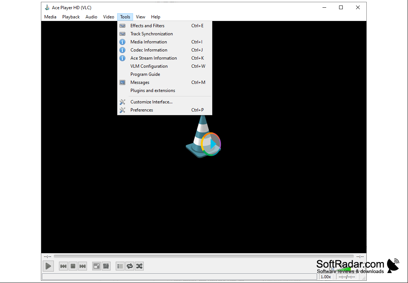Maximize the Ace Player window
The height and width of the screenshot is (283, 408).
(341, 7)
